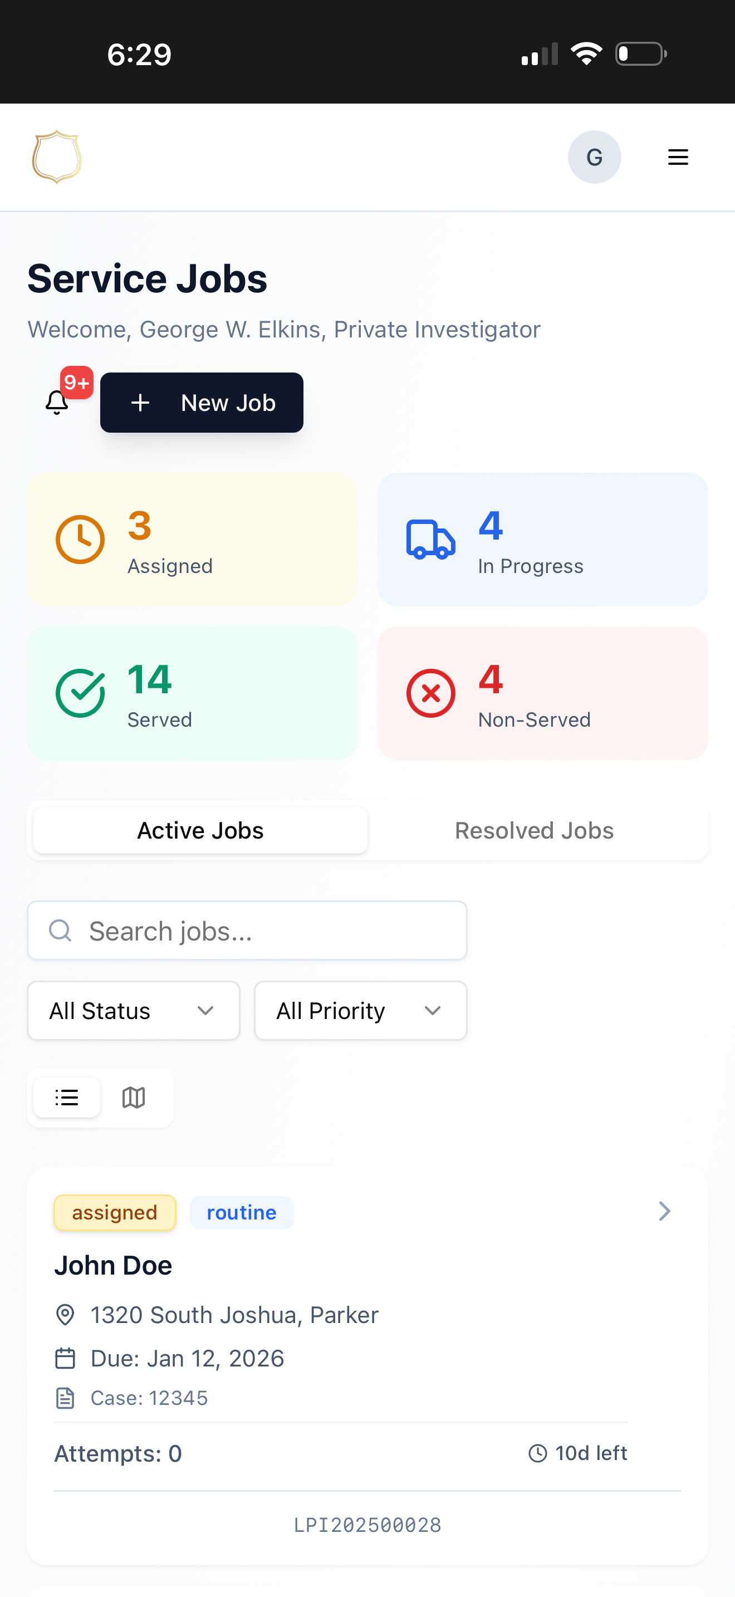Open the notifications bell icon

point(57,403)
